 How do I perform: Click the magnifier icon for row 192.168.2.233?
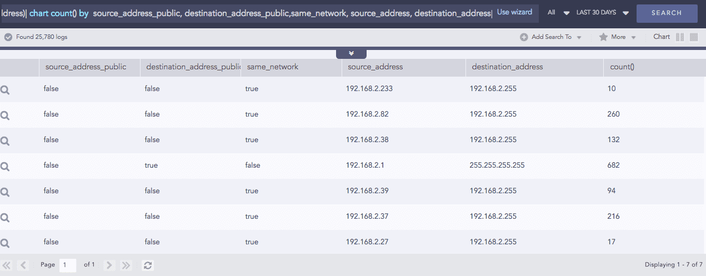click(5, 89)
